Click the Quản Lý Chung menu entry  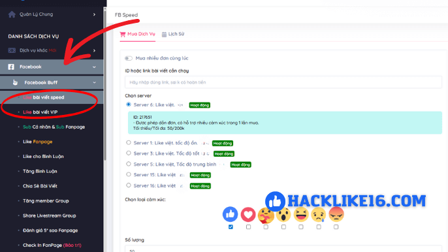point(52,14)
